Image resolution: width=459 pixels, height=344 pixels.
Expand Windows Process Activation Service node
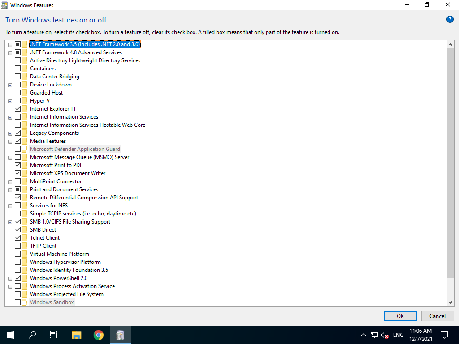(10, 287)
